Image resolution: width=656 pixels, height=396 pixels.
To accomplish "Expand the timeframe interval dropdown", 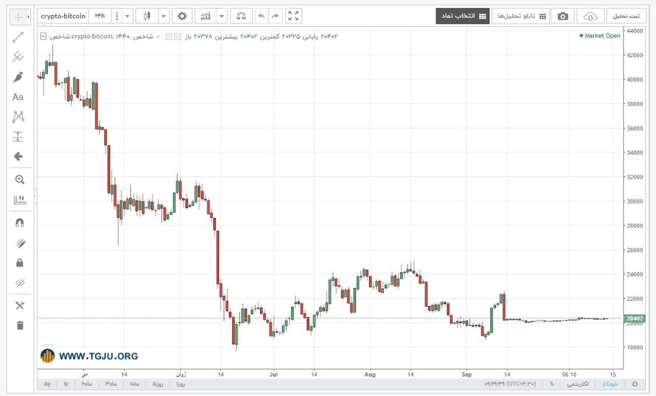I will [x=128, y=16].
